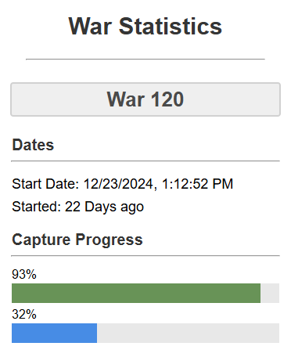
Task: Click the War 120 button
Action: [145, 99]
